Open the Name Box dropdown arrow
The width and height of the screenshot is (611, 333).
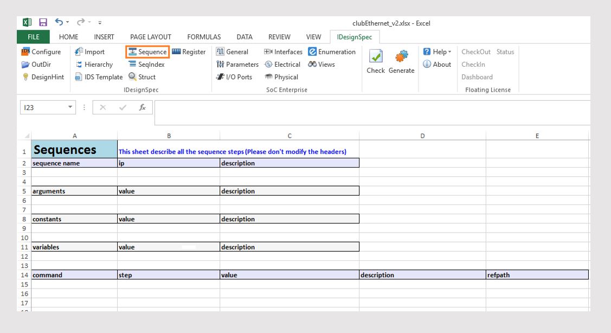click(70, 107)
